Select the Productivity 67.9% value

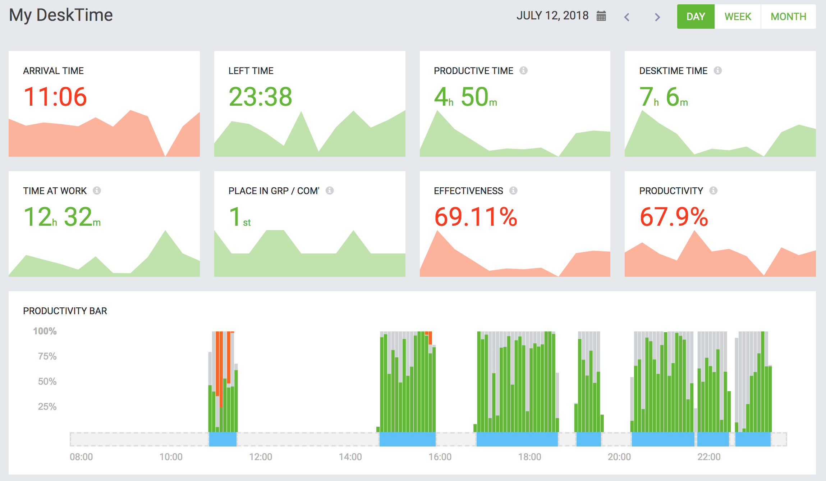(674, 217)
